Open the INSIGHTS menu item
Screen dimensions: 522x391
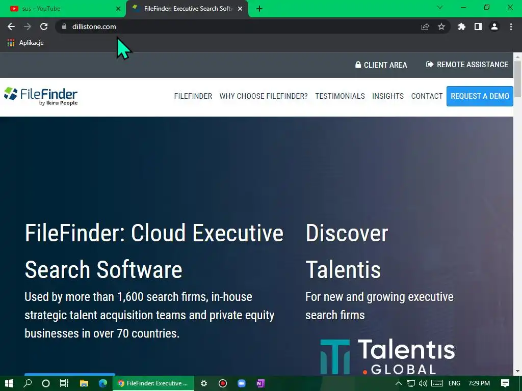tap(388, 96)
